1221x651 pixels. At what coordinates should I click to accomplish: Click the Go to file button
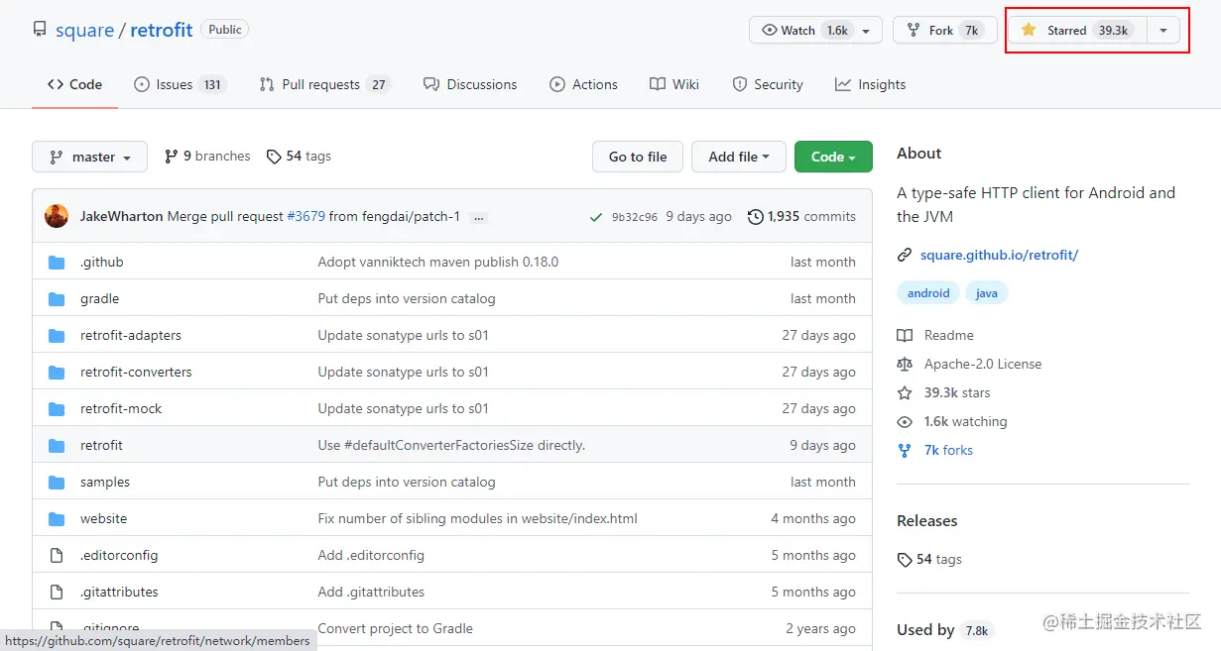click(x=638, y=157)
